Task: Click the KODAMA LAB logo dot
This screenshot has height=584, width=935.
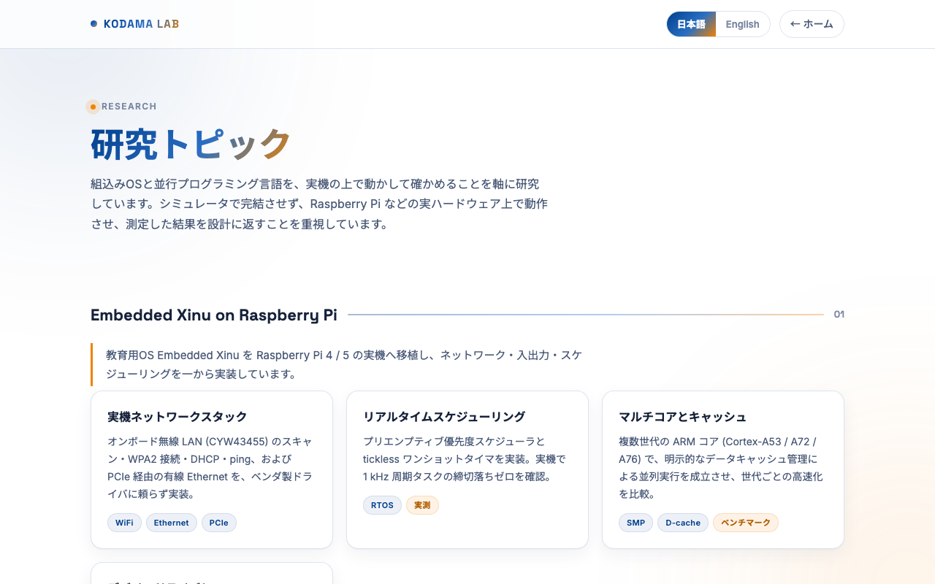Action: click(x=93, y=23)
